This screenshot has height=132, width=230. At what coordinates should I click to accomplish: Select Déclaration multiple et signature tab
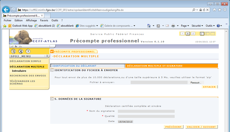[172, 66]
